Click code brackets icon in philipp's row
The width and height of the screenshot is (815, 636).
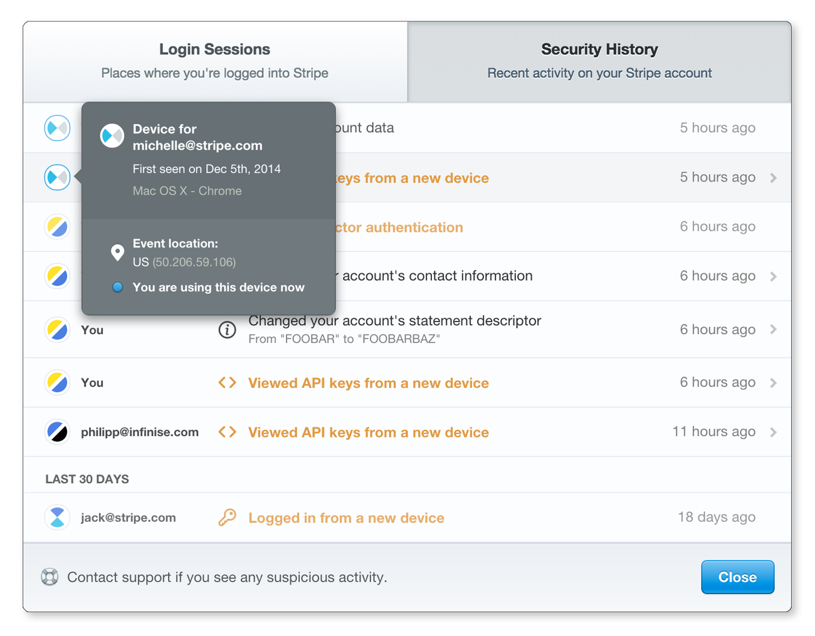[x=227, y=432]
